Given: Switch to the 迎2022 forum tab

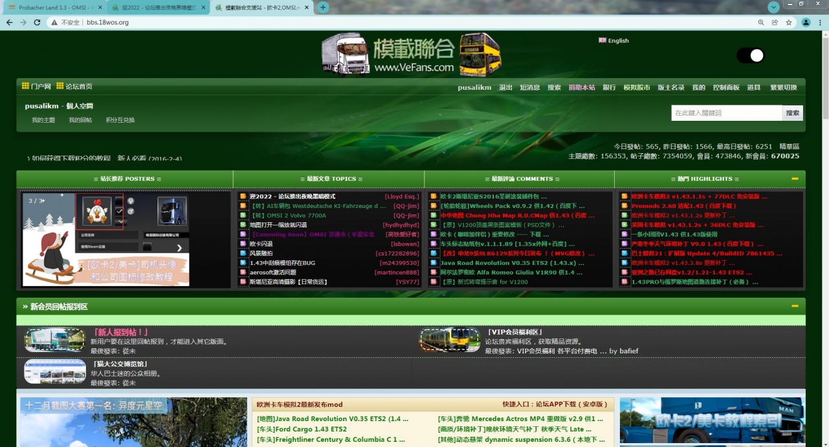Looking at the screenshot, I should tap(157, 8).
